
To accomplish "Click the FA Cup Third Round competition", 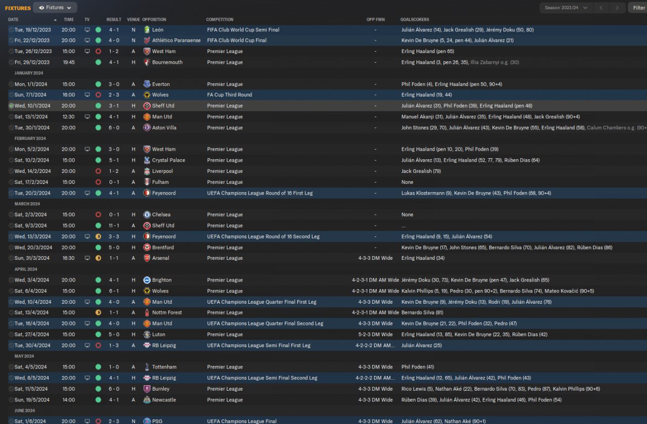I will [229, 95].
